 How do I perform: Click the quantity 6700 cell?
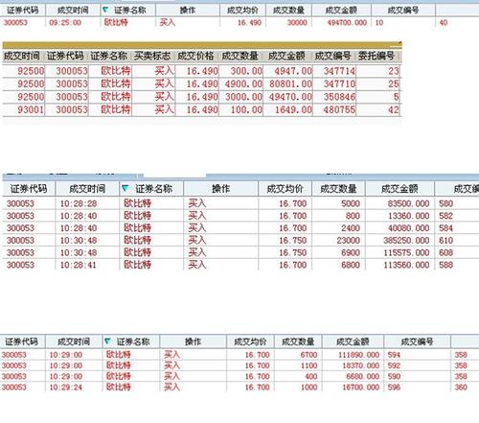tap(308, 355)
